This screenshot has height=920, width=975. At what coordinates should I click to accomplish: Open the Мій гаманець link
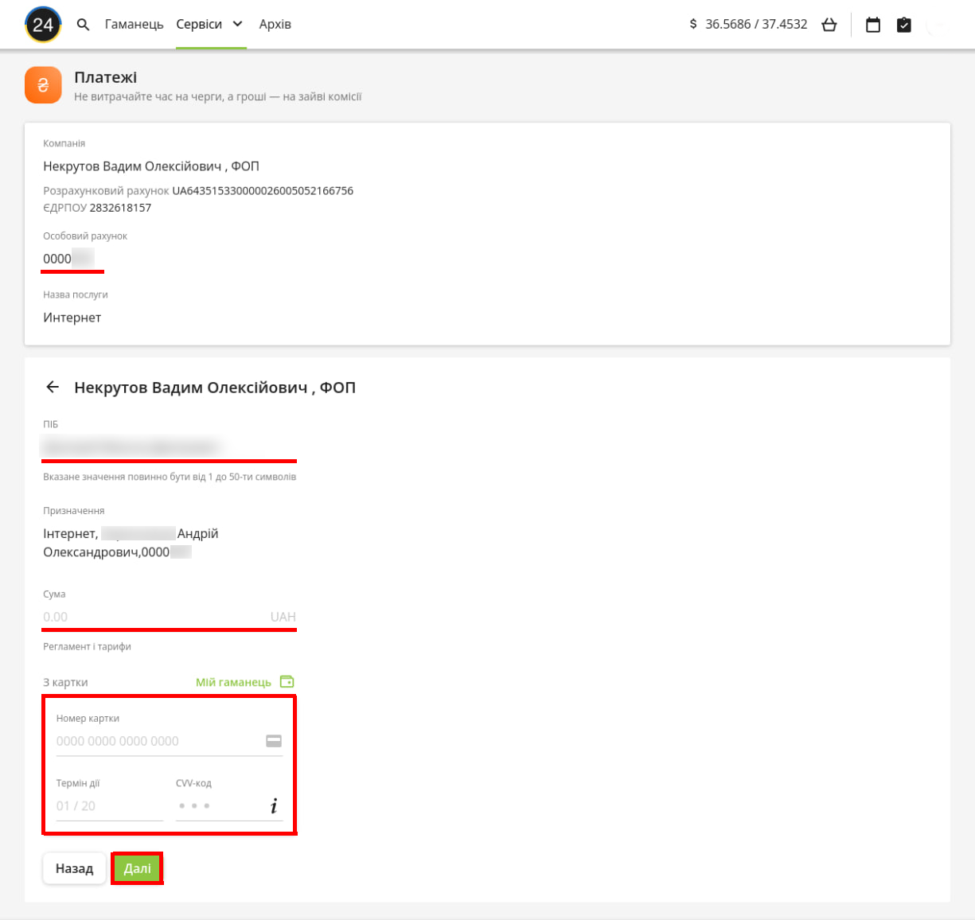click(233, 682)
